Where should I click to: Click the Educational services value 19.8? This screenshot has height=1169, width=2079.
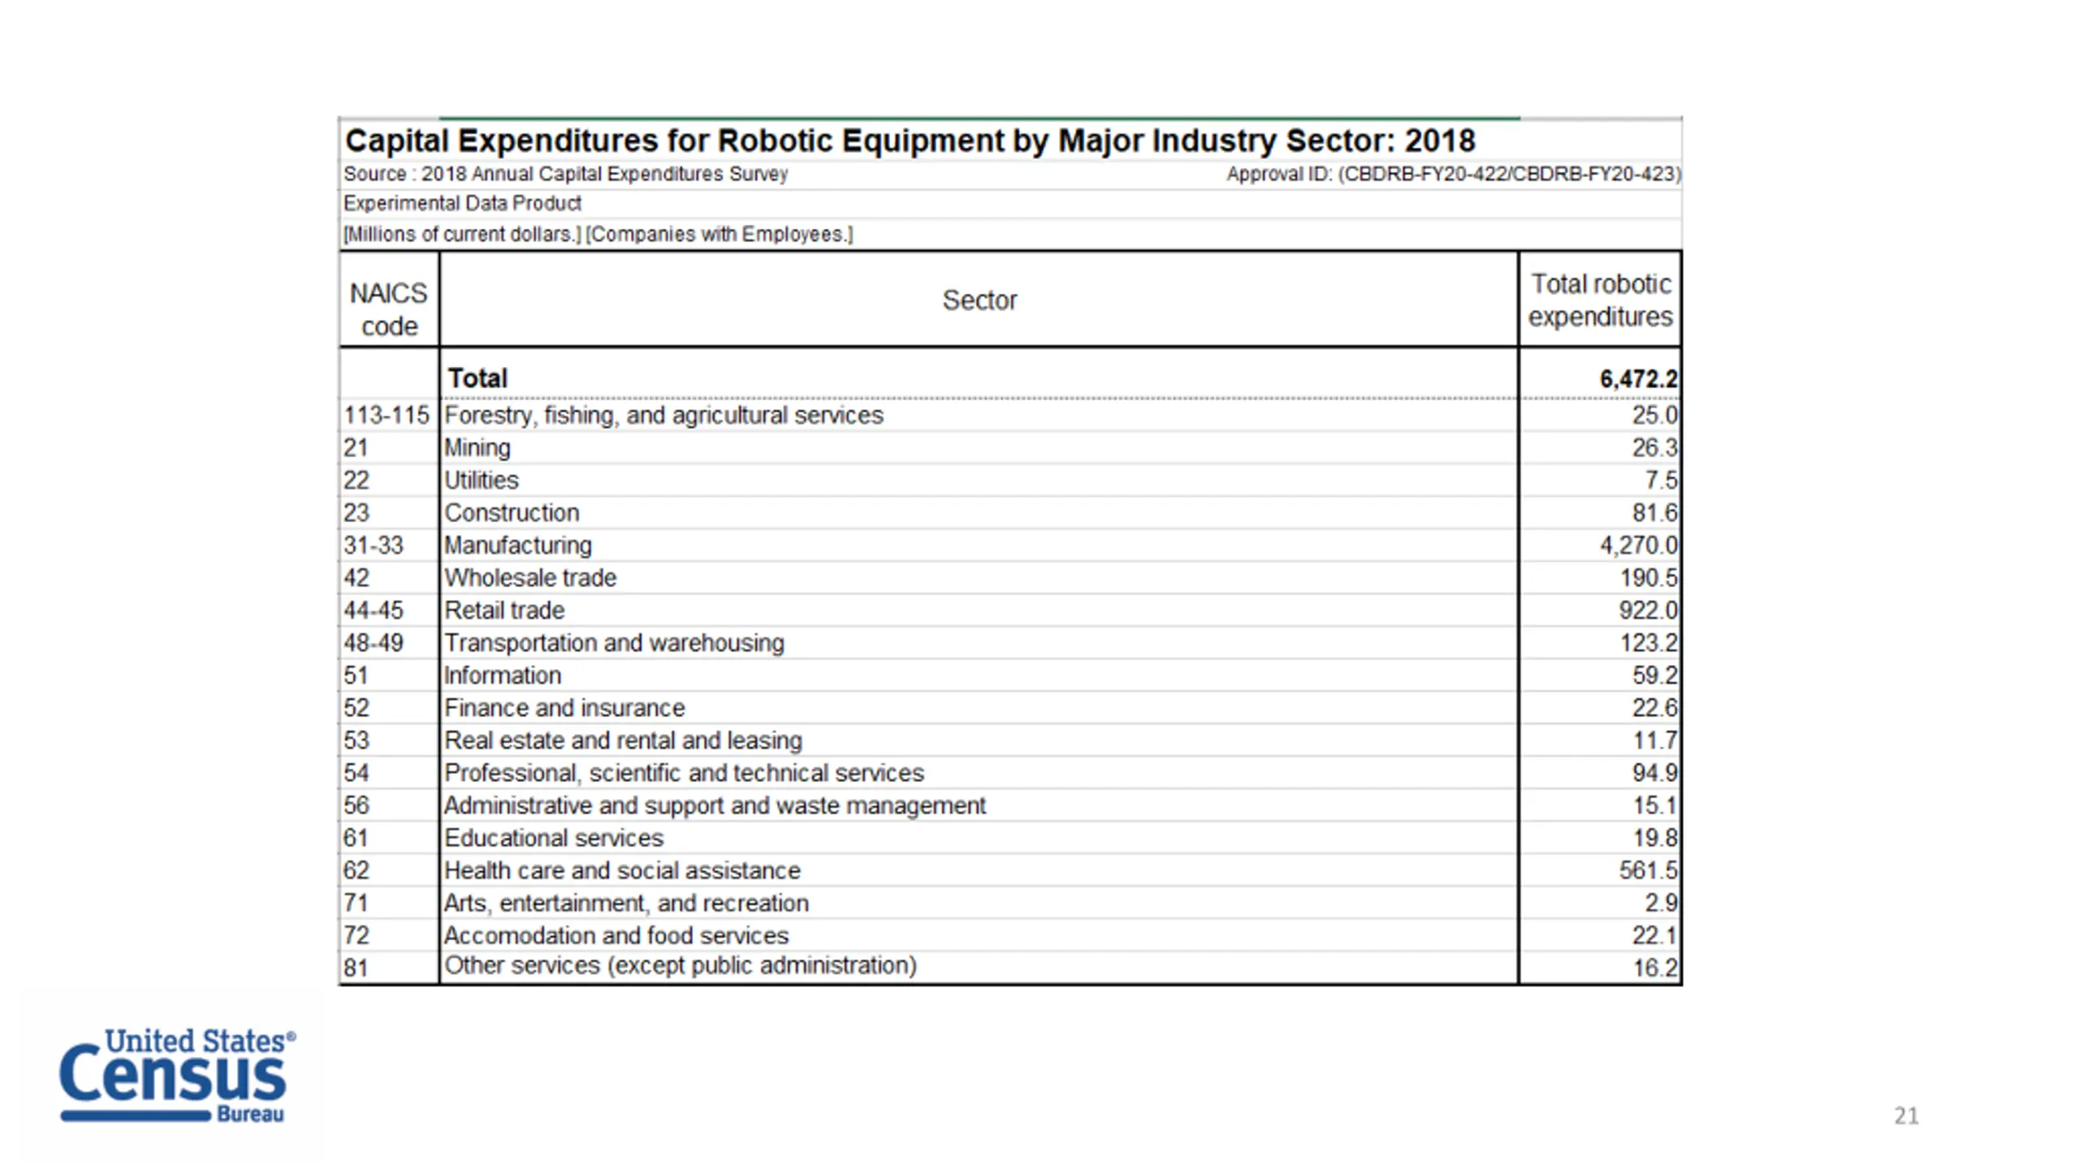(x=1654, y=838)
